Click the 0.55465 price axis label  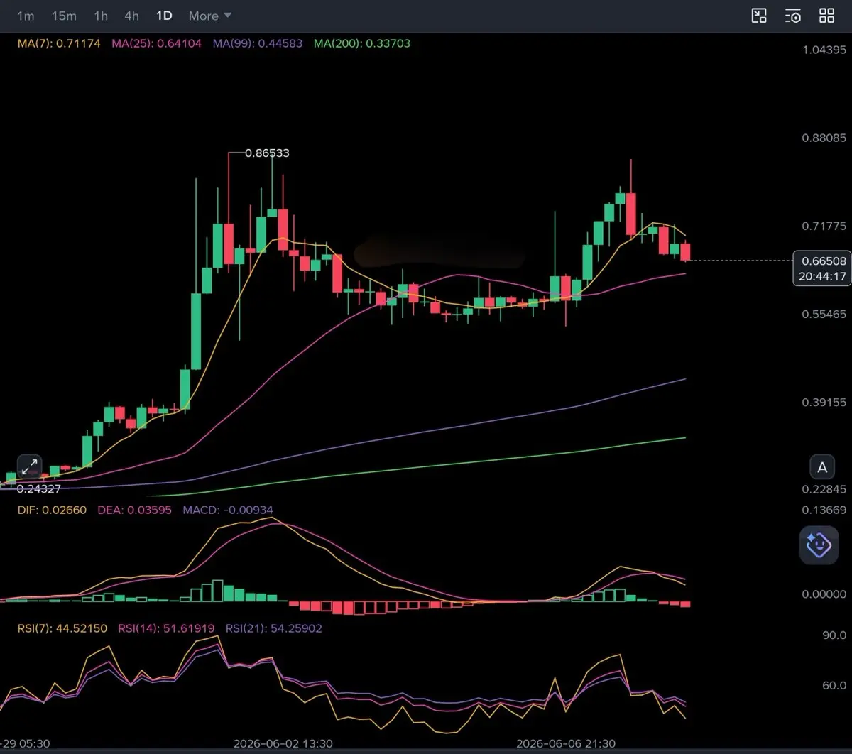pyautogui.click(x=824, y=314)
